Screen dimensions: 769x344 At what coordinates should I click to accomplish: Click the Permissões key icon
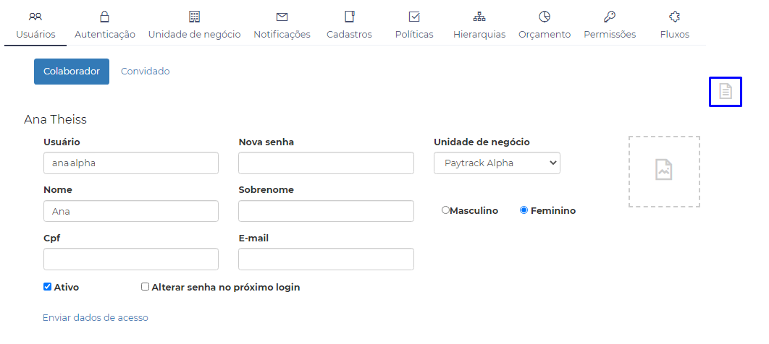(x=610, y=17)
